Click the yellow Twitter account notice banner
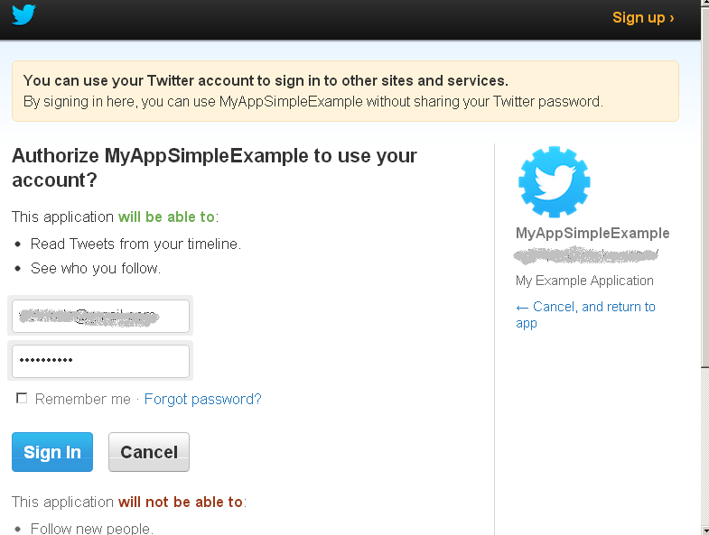 [x=345, y=91]
